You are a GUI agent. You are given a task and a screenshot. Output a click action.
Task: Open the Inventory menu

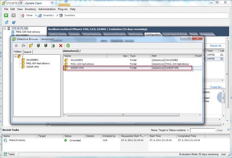(x=30, y=9)
